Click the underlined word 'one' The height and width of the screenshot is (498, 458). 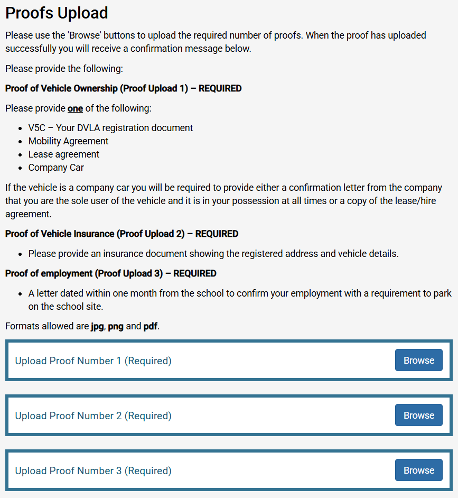75,108
